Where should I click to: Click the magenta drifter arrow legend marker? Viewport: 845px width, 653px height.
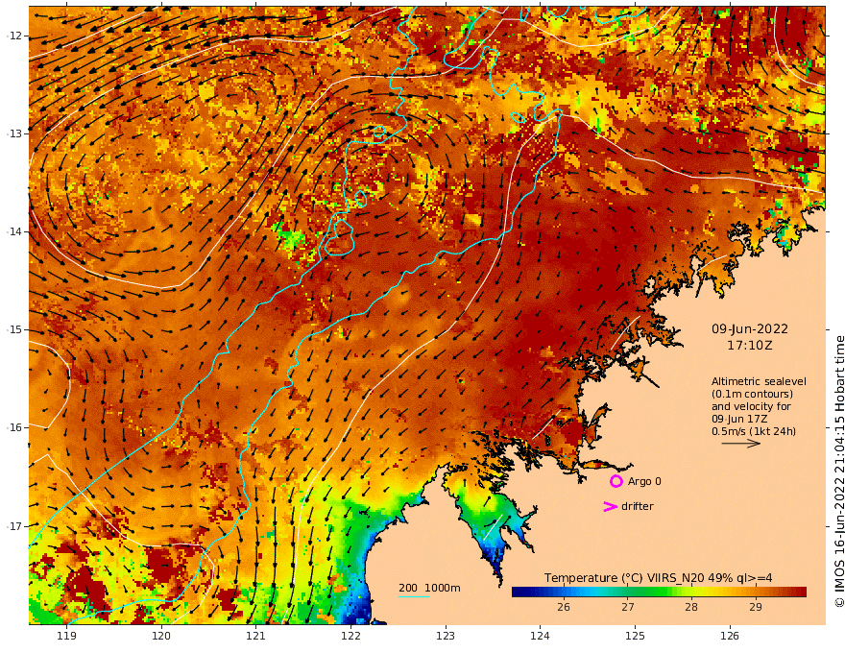click(x=610, y=506)
